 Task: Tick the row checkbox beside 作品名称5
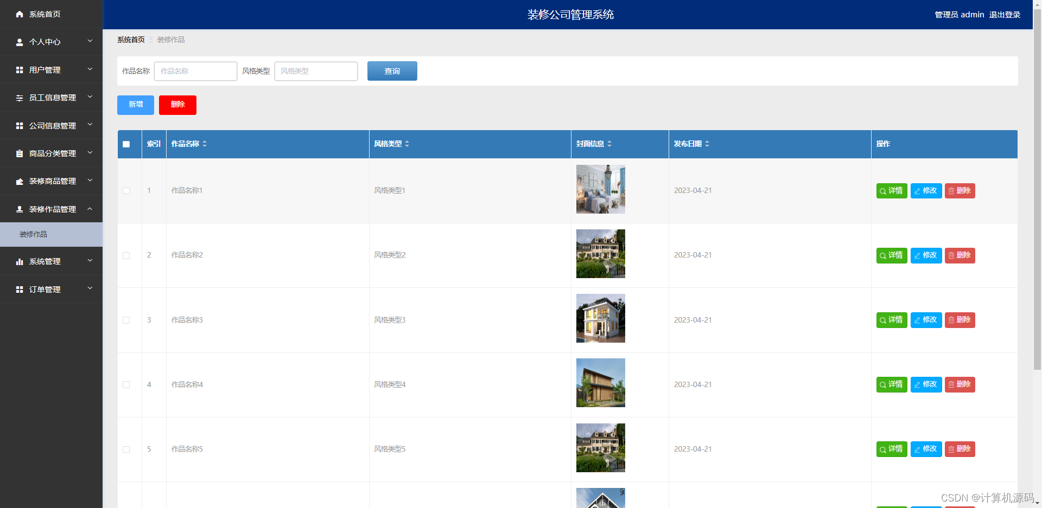point(126,449)
